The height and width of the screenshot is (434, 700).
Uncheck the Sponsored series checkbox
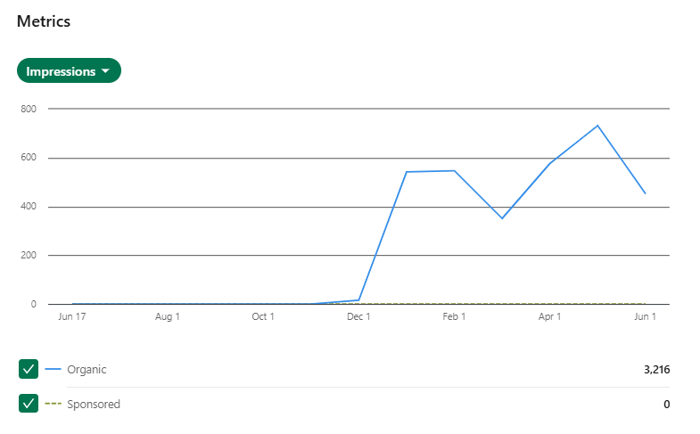[x=29, y=403]
